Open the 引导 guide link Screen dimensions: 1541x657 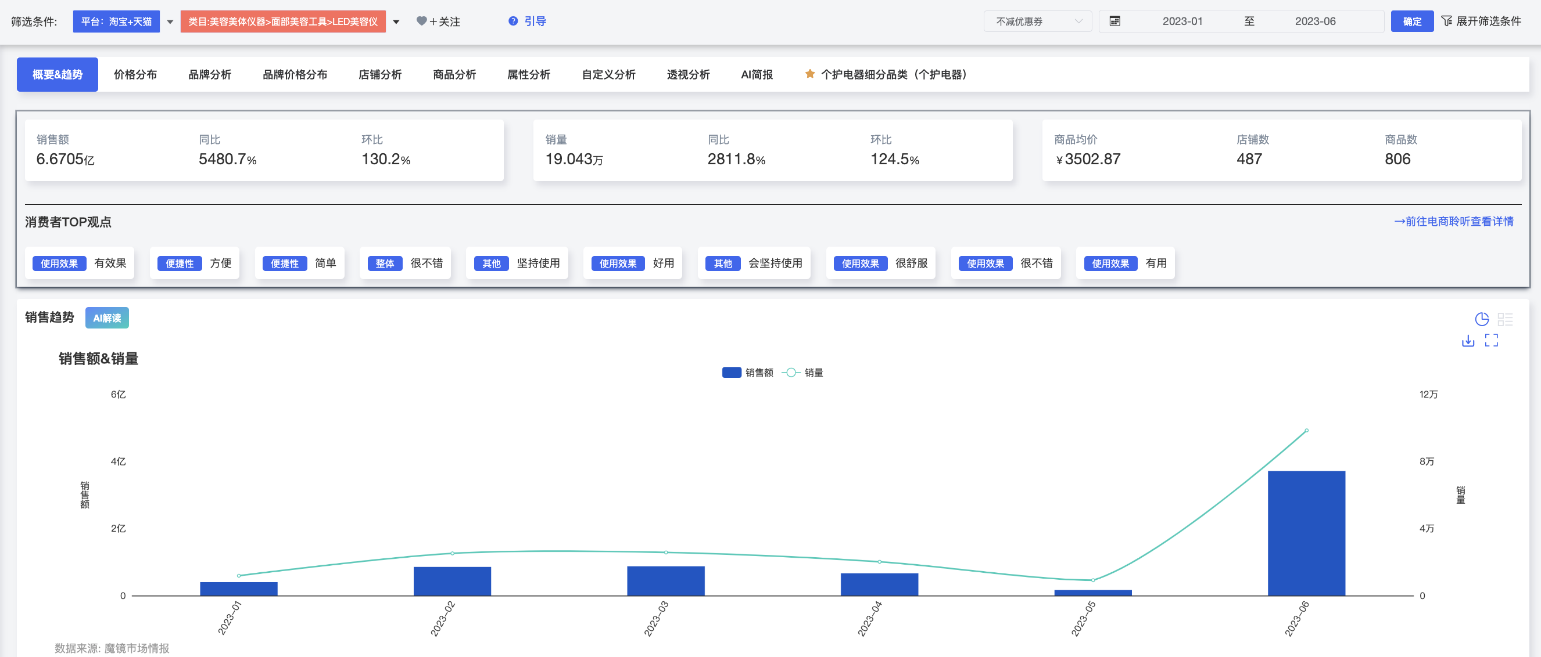[535, 21]
